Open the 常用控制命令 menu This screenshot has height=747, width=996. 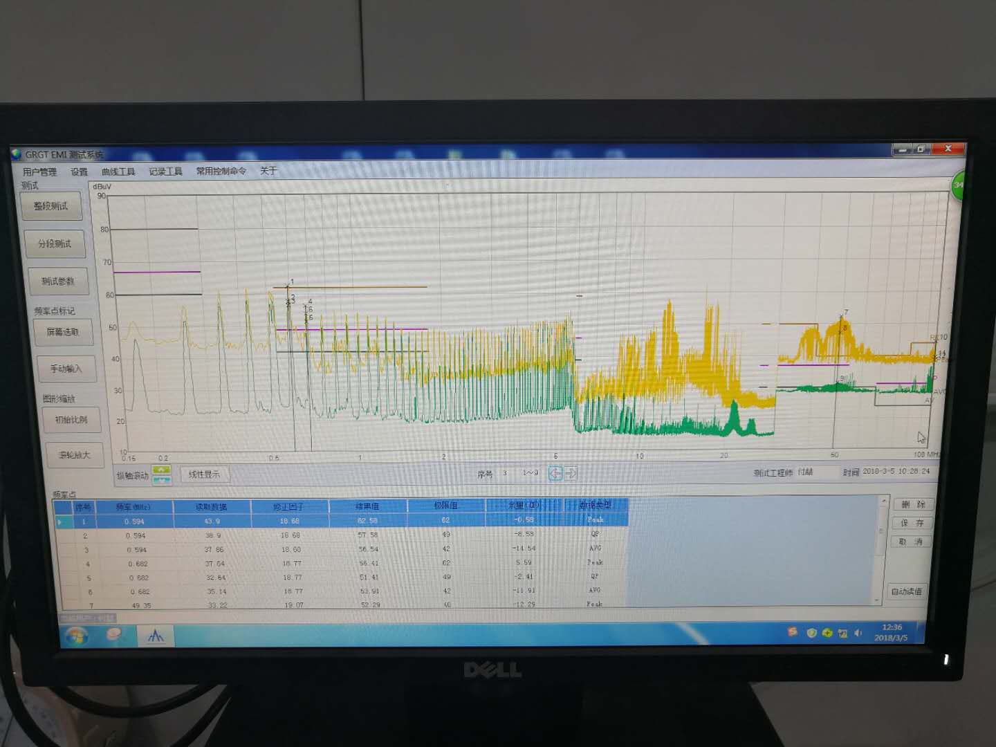click(x=221, y=171)
